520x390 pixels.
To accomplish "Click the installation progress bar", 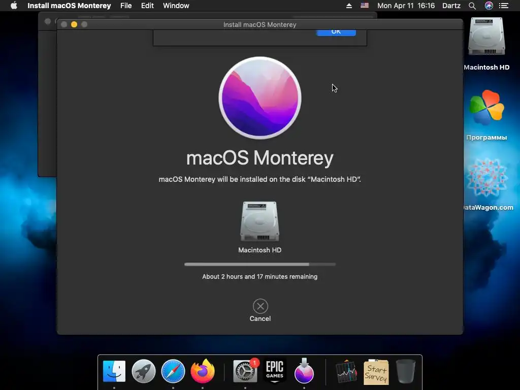I will pos(260,264).
